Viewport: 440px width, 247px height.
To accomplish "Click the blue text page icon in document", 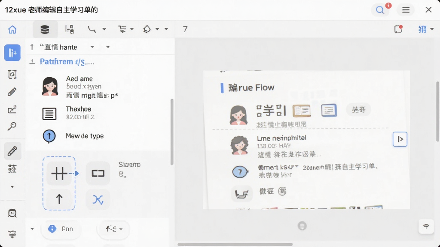I will [x=329, y=110].
